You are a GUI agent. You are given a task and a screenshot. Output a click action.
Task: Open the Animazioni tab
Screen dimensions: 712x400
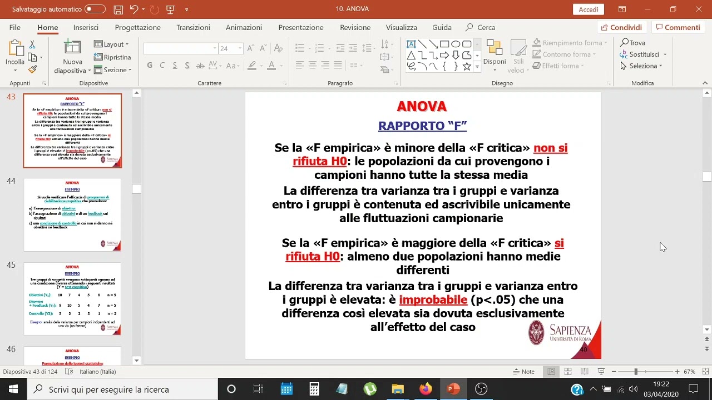(x=244, y=27)
